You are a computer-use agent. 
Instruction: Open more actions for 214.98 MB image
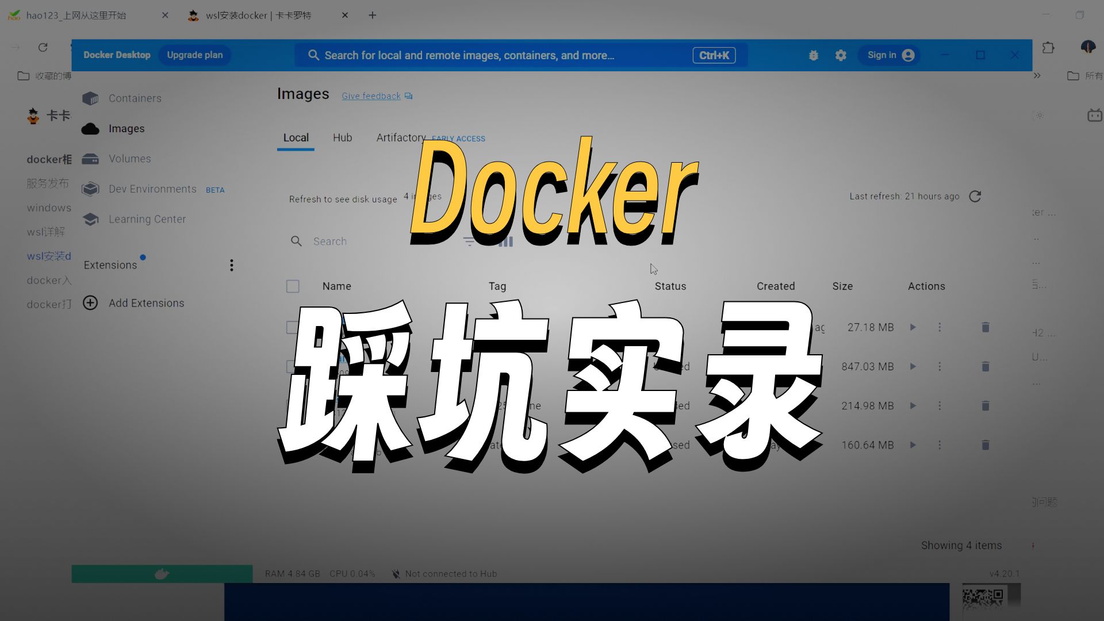[x=940, y=406]
